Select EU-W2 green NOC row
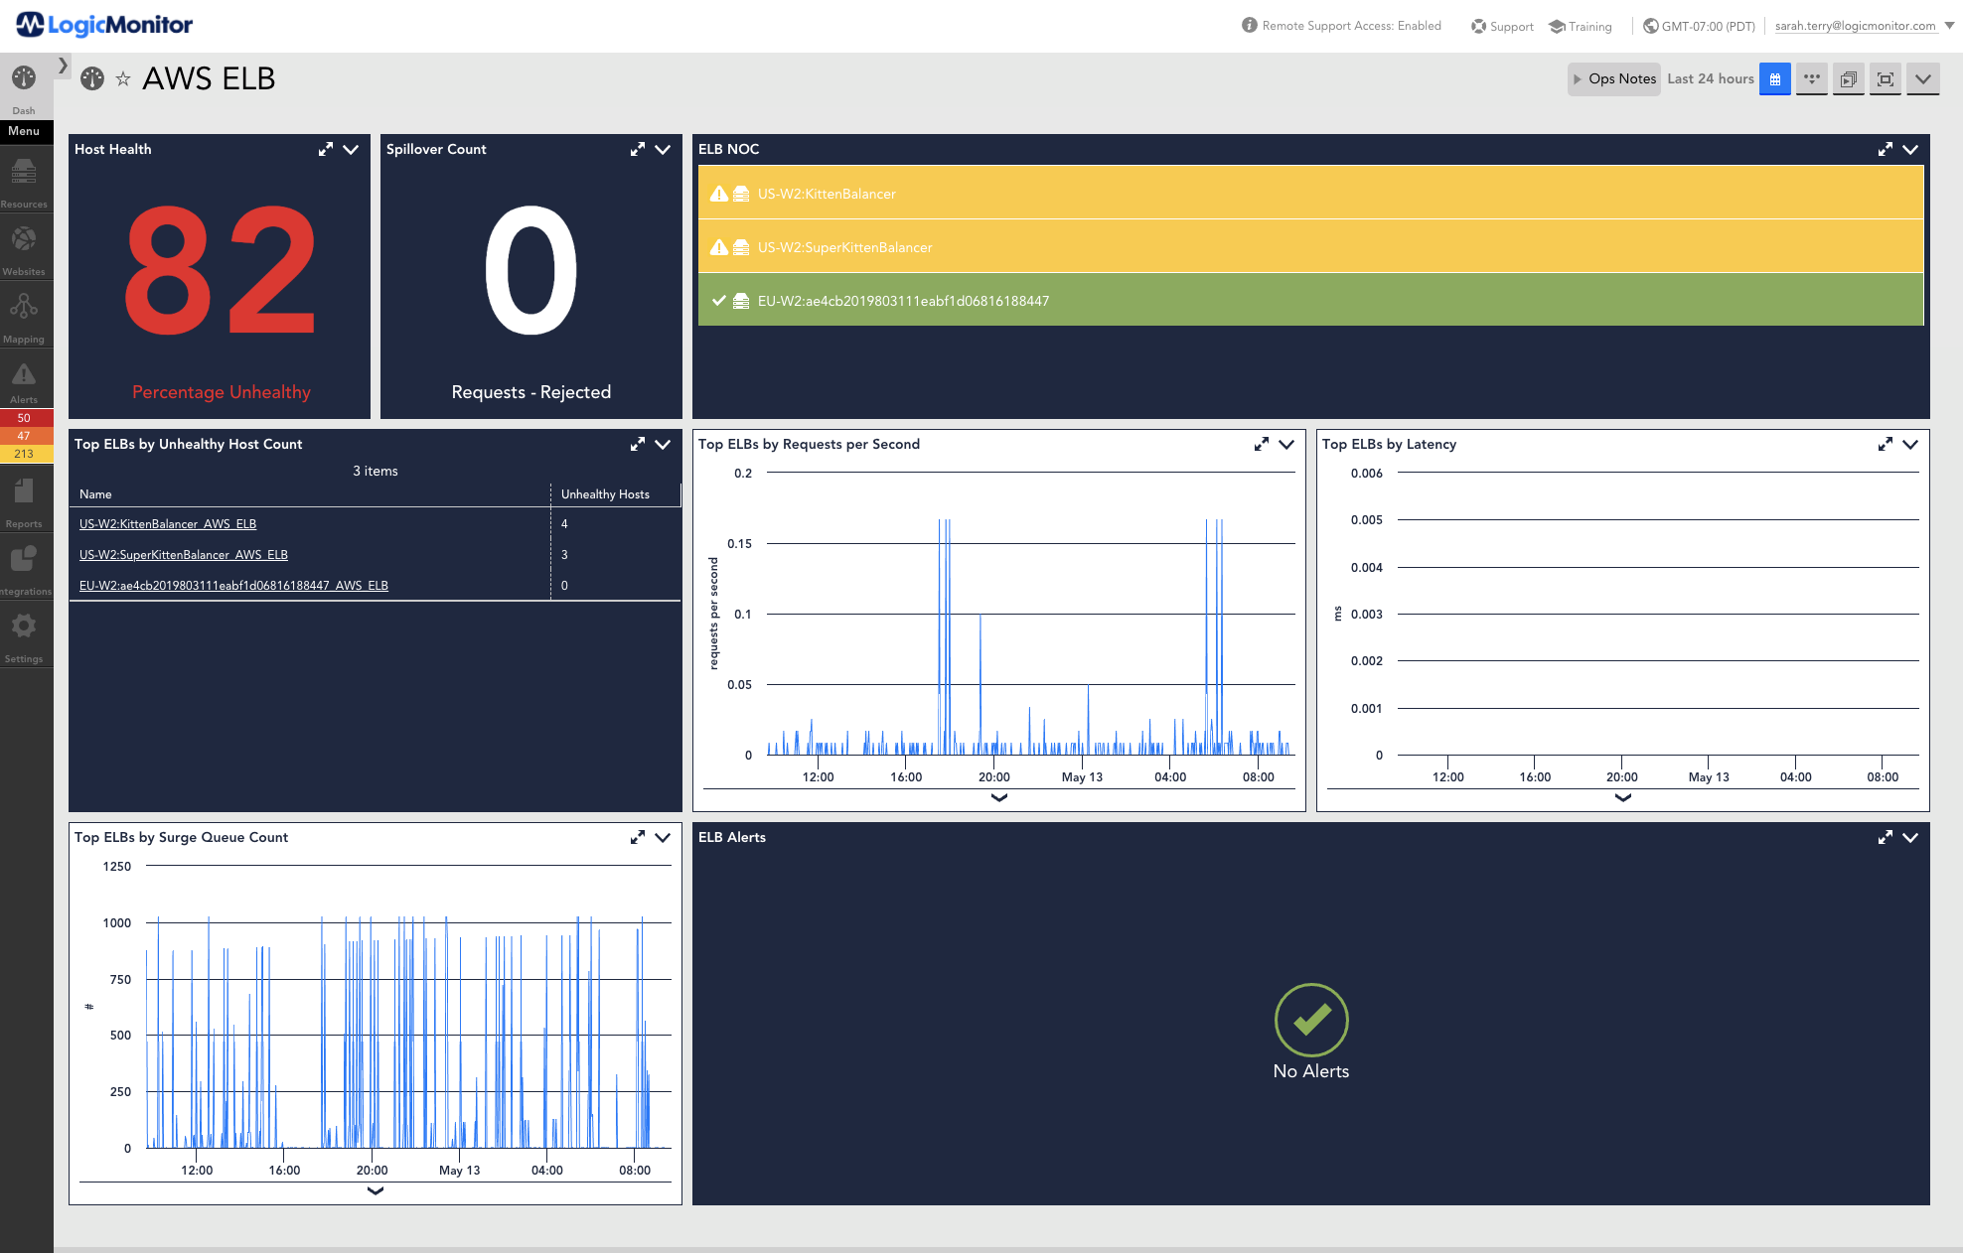This screenshot has width=1963, height=1253. [1310, 300]
